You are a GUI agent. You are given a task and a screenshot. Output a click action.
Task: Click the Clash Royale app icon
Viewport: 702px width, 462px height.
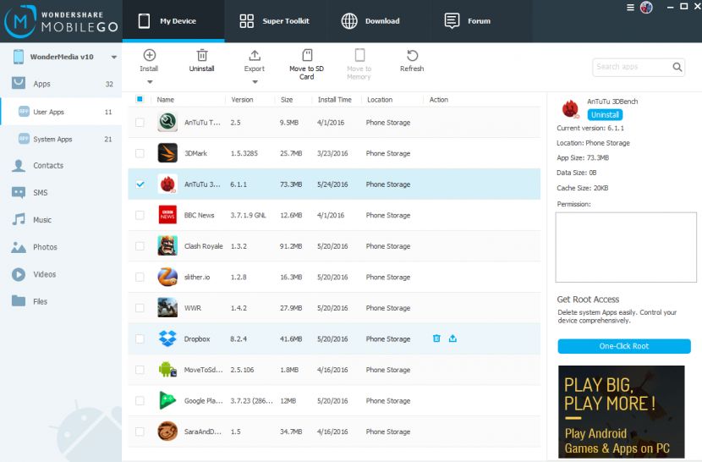click(x=167, y=246)
